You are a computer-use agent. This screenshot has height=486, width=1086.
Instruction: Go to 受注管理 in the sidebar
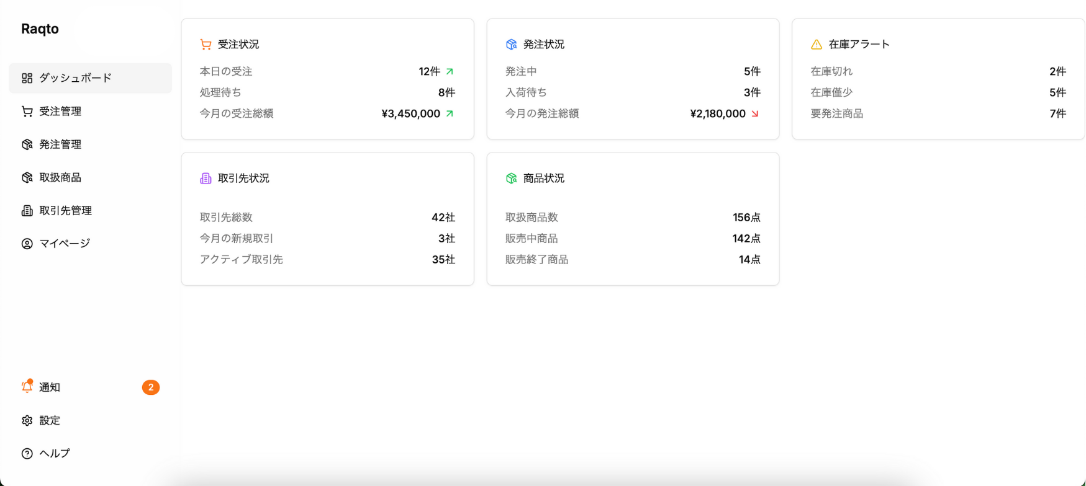(60, 112)
